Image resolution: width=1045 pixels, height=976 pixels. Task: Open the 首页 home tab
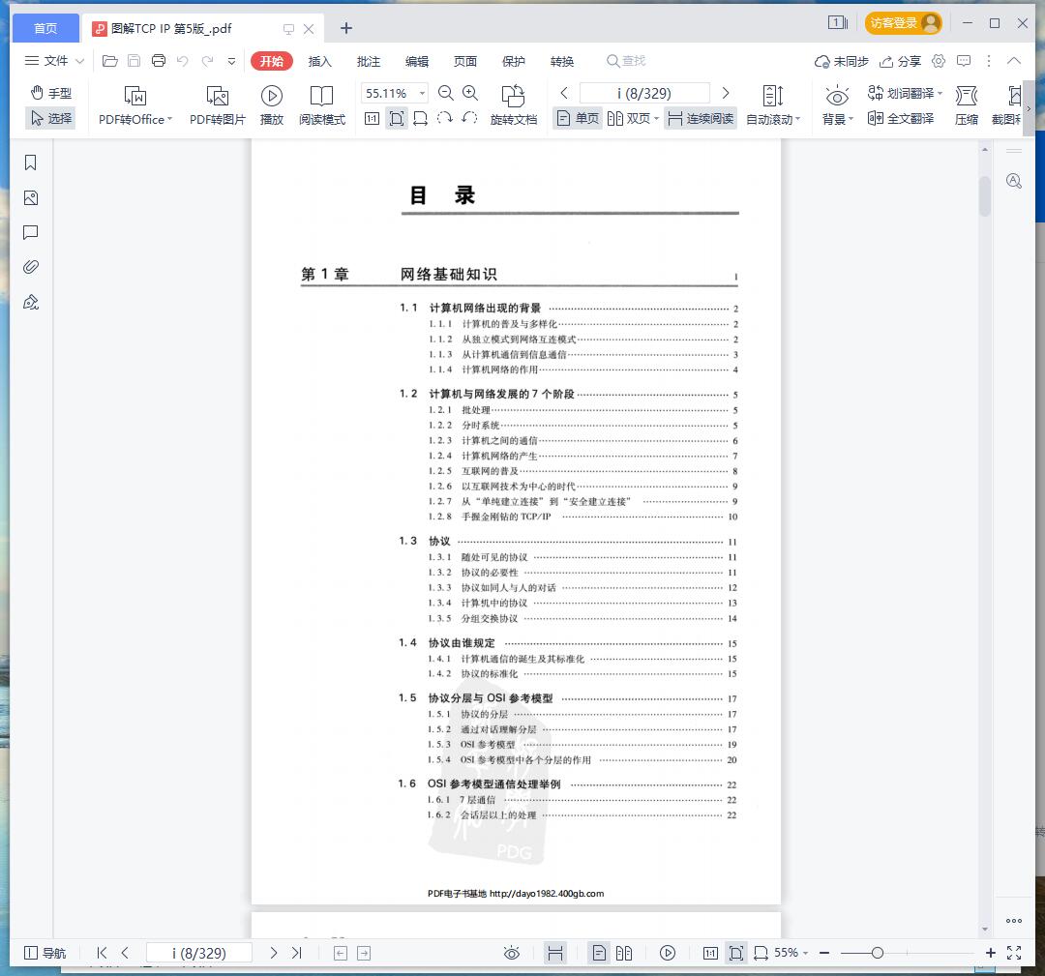coord(45,28)
